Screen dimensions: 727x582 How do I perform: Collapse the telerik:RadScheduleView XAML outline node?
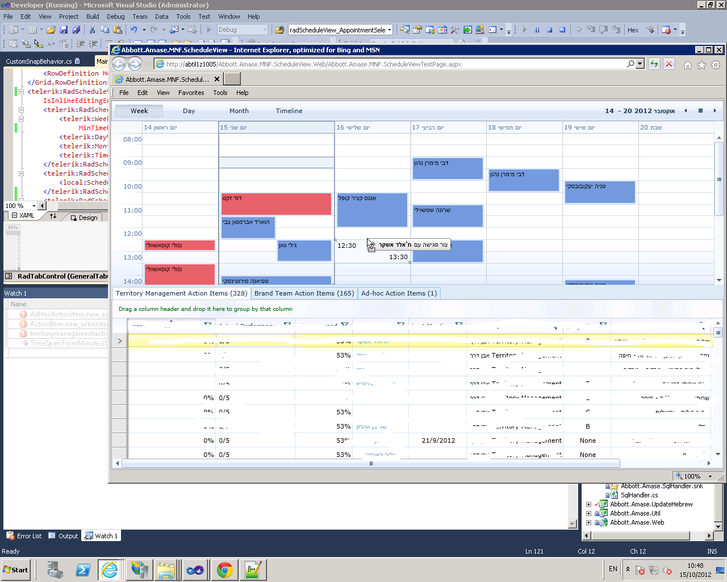[x=21, y=92]
